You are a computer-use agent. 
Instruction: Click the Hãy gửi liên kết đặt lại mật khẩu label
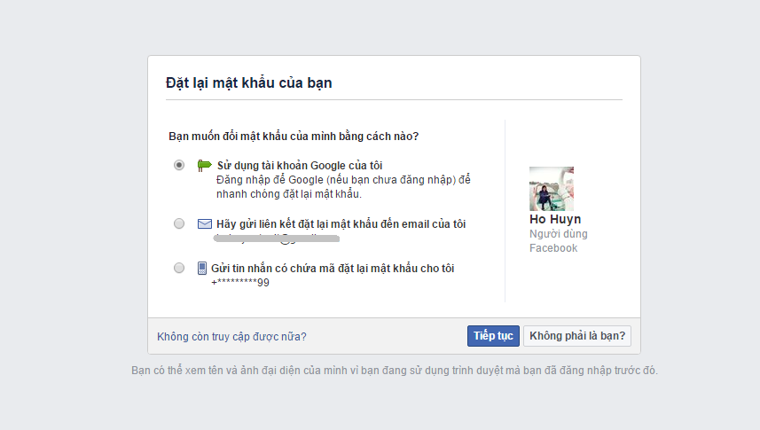point(341,224)
